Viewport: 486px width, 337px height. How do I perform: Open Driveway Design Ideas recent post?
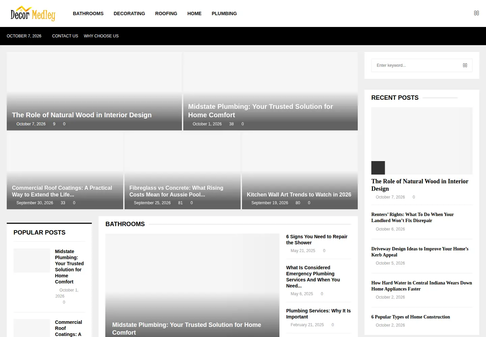tap(420, 252)
